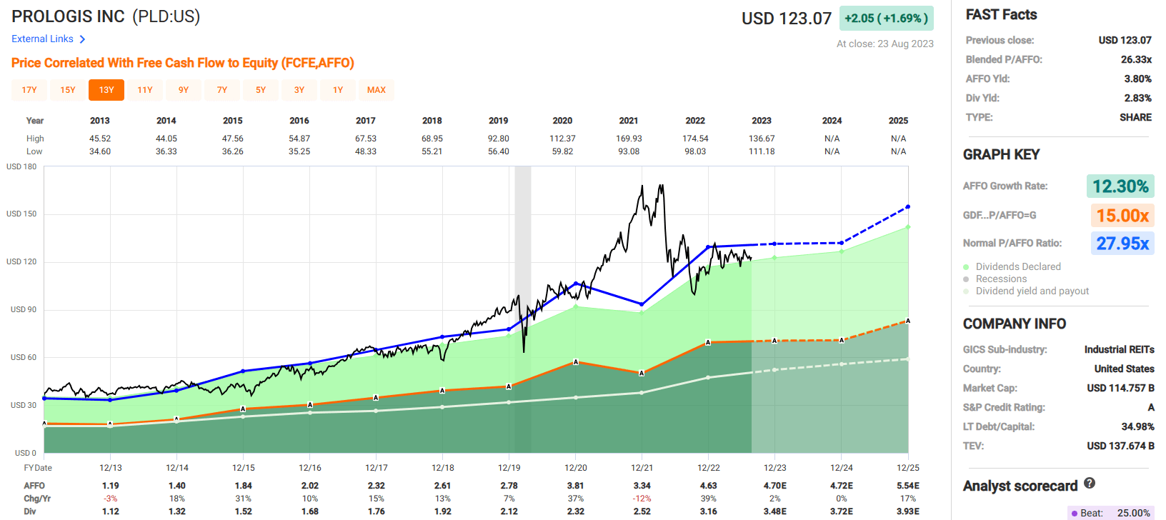1166x520 pixels.
Task: Click the Blended P/AFFO 26.33x value
Action: (1136, 59)
